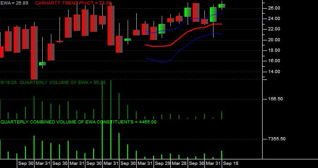Image resolution: width=318 pixels, height=168 pixels.
Task: Select the CARHARTT TREND PIVOT = 23.08 label
Action: click(x=73, y=3)
